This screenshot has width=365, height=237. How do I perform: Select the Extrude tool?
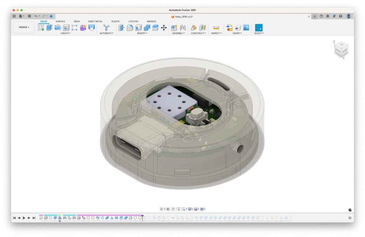(x=49, y=28)
